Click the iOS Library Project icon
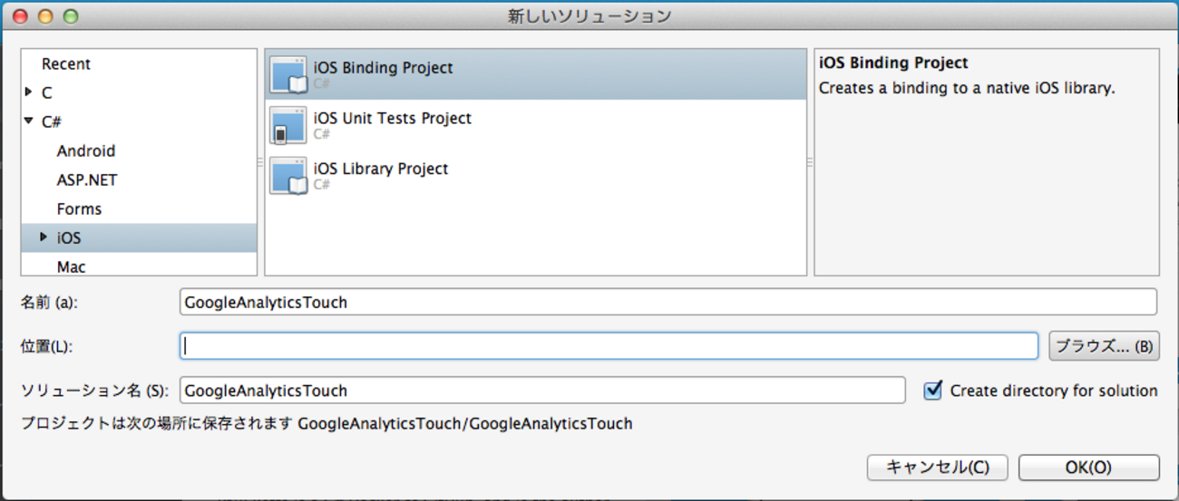 click(289, 176)
